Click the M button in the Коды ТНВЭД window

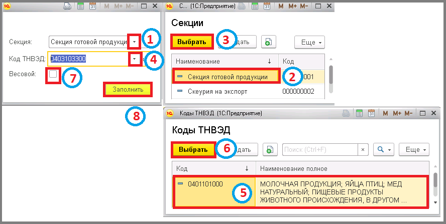tap(385, 113)
